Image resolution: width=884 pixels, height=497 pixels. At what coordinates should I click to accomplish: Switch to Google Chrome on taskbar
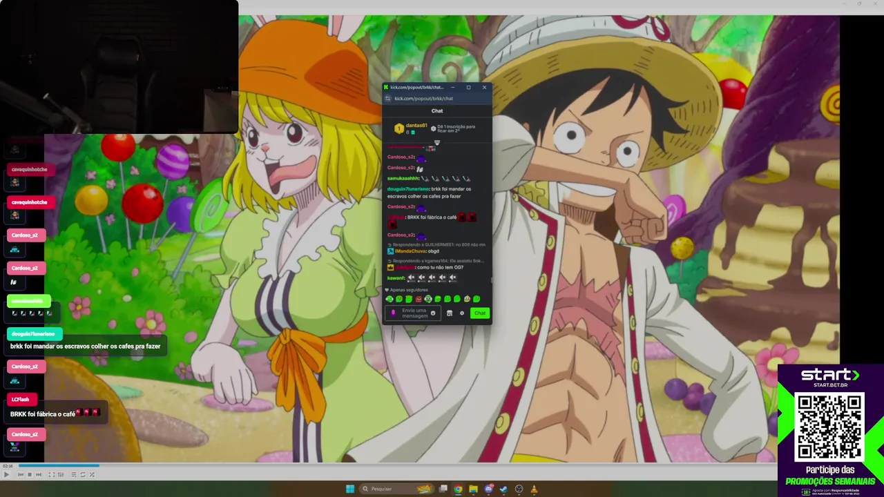coord(458,489)
